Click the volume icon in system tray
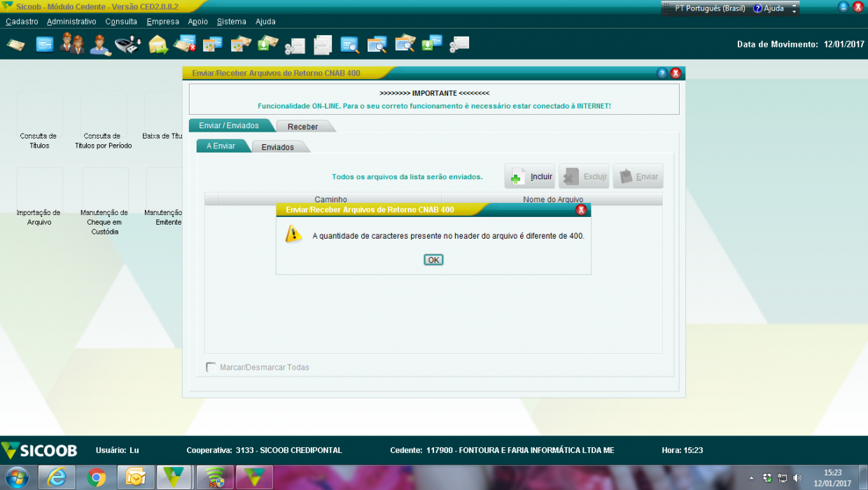Image resolution: width=868 pixels, height=490 pixels. pyautogui.click(x=797, y=478)
